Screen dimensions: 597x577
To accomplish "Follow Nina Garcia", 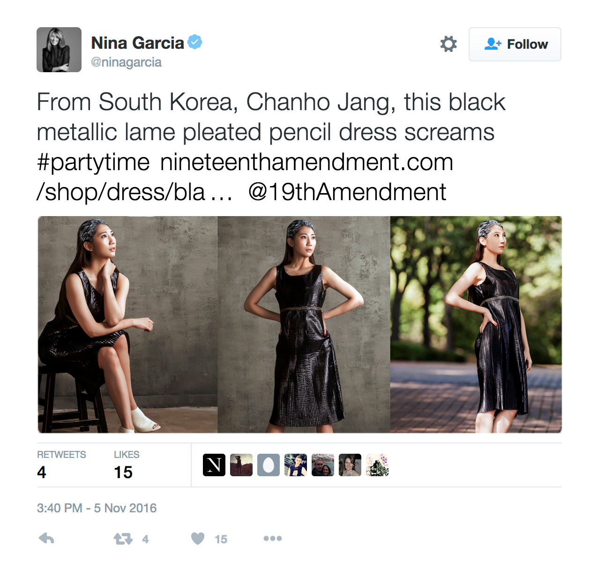I will click(515, 44).
